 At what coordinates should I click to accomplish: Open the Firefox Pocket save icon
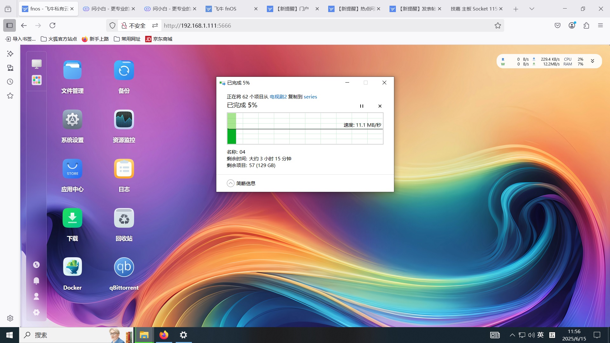(x=558, y=25)
